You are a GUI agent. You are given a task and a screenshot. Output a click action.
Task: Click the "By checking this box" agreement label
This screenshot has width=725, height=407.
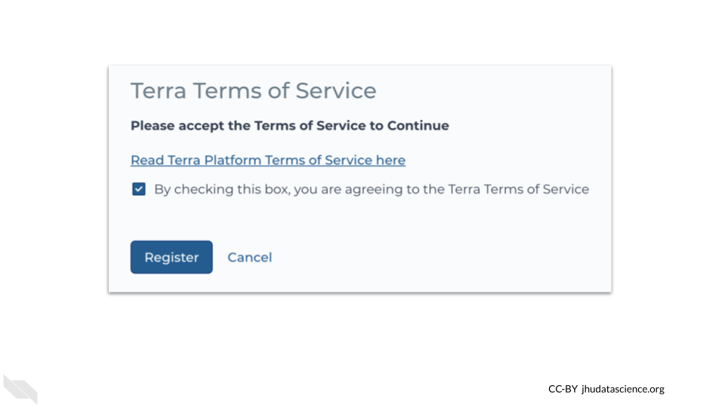click(371, 189)
